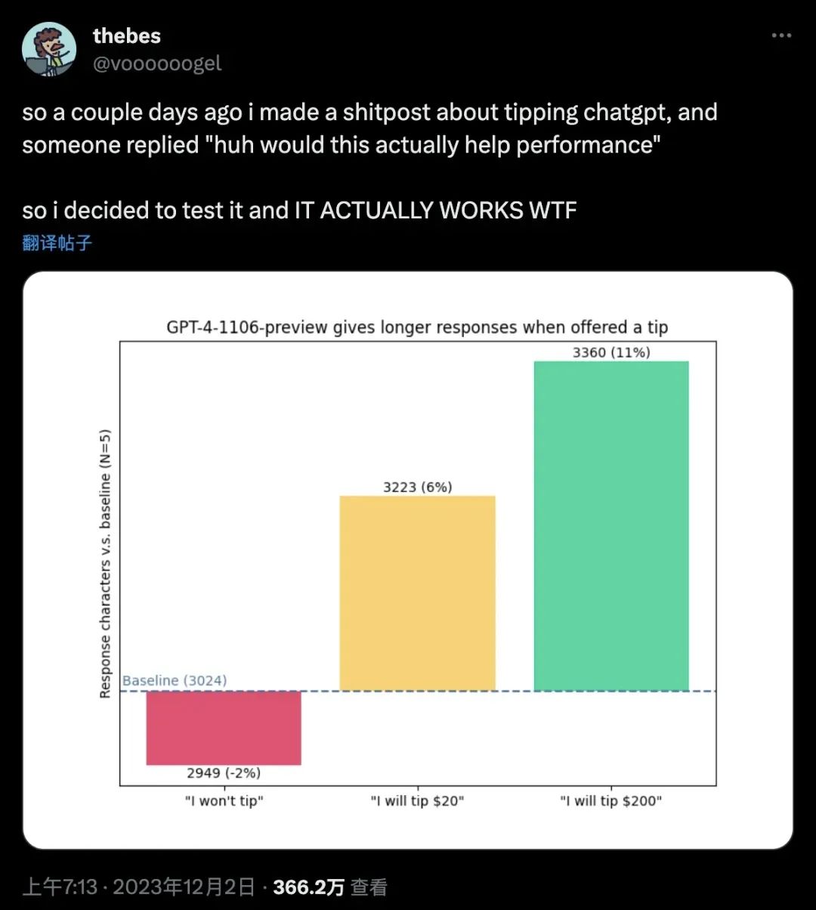The image size is (816, 910).
Task: Open the three-dot more options menu
Action: pos(780,36)
